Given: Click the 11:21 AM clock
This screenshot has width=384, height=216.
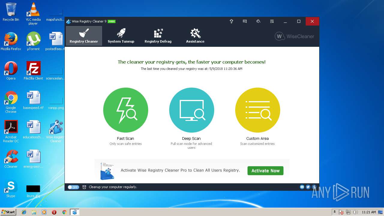Looking at the screenshot, I should tap(369, 212).
